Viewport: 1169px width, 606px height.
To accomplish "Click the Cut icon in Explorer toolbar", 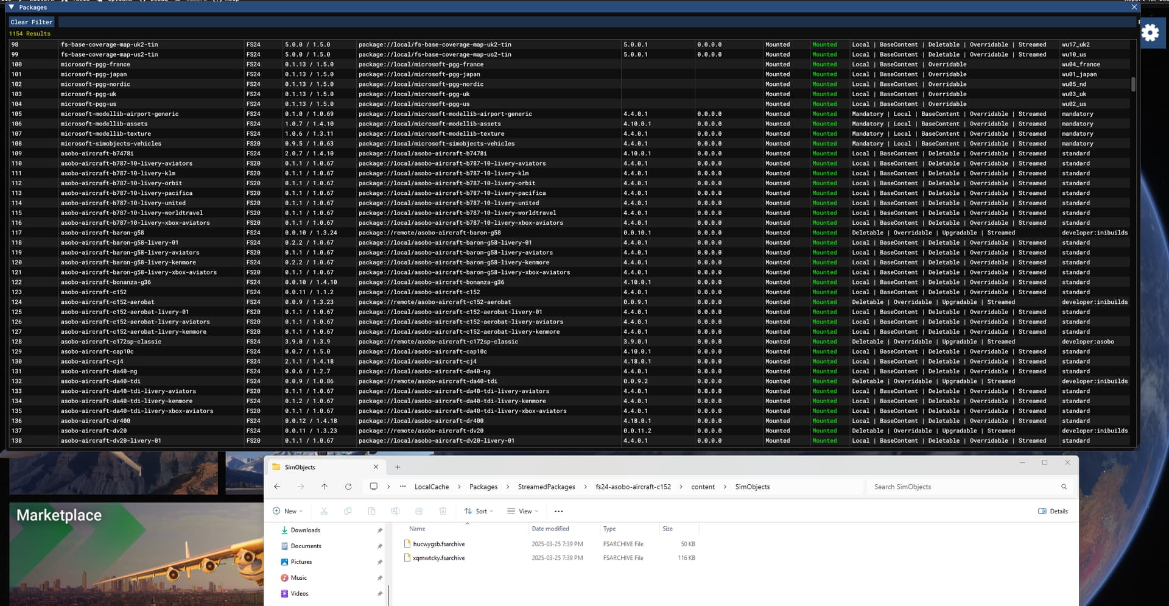I will (324, 511).
